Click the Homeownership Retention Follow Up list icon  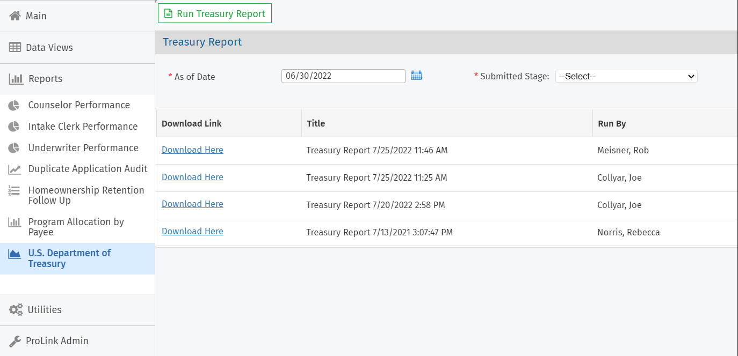tap(17, 190)
